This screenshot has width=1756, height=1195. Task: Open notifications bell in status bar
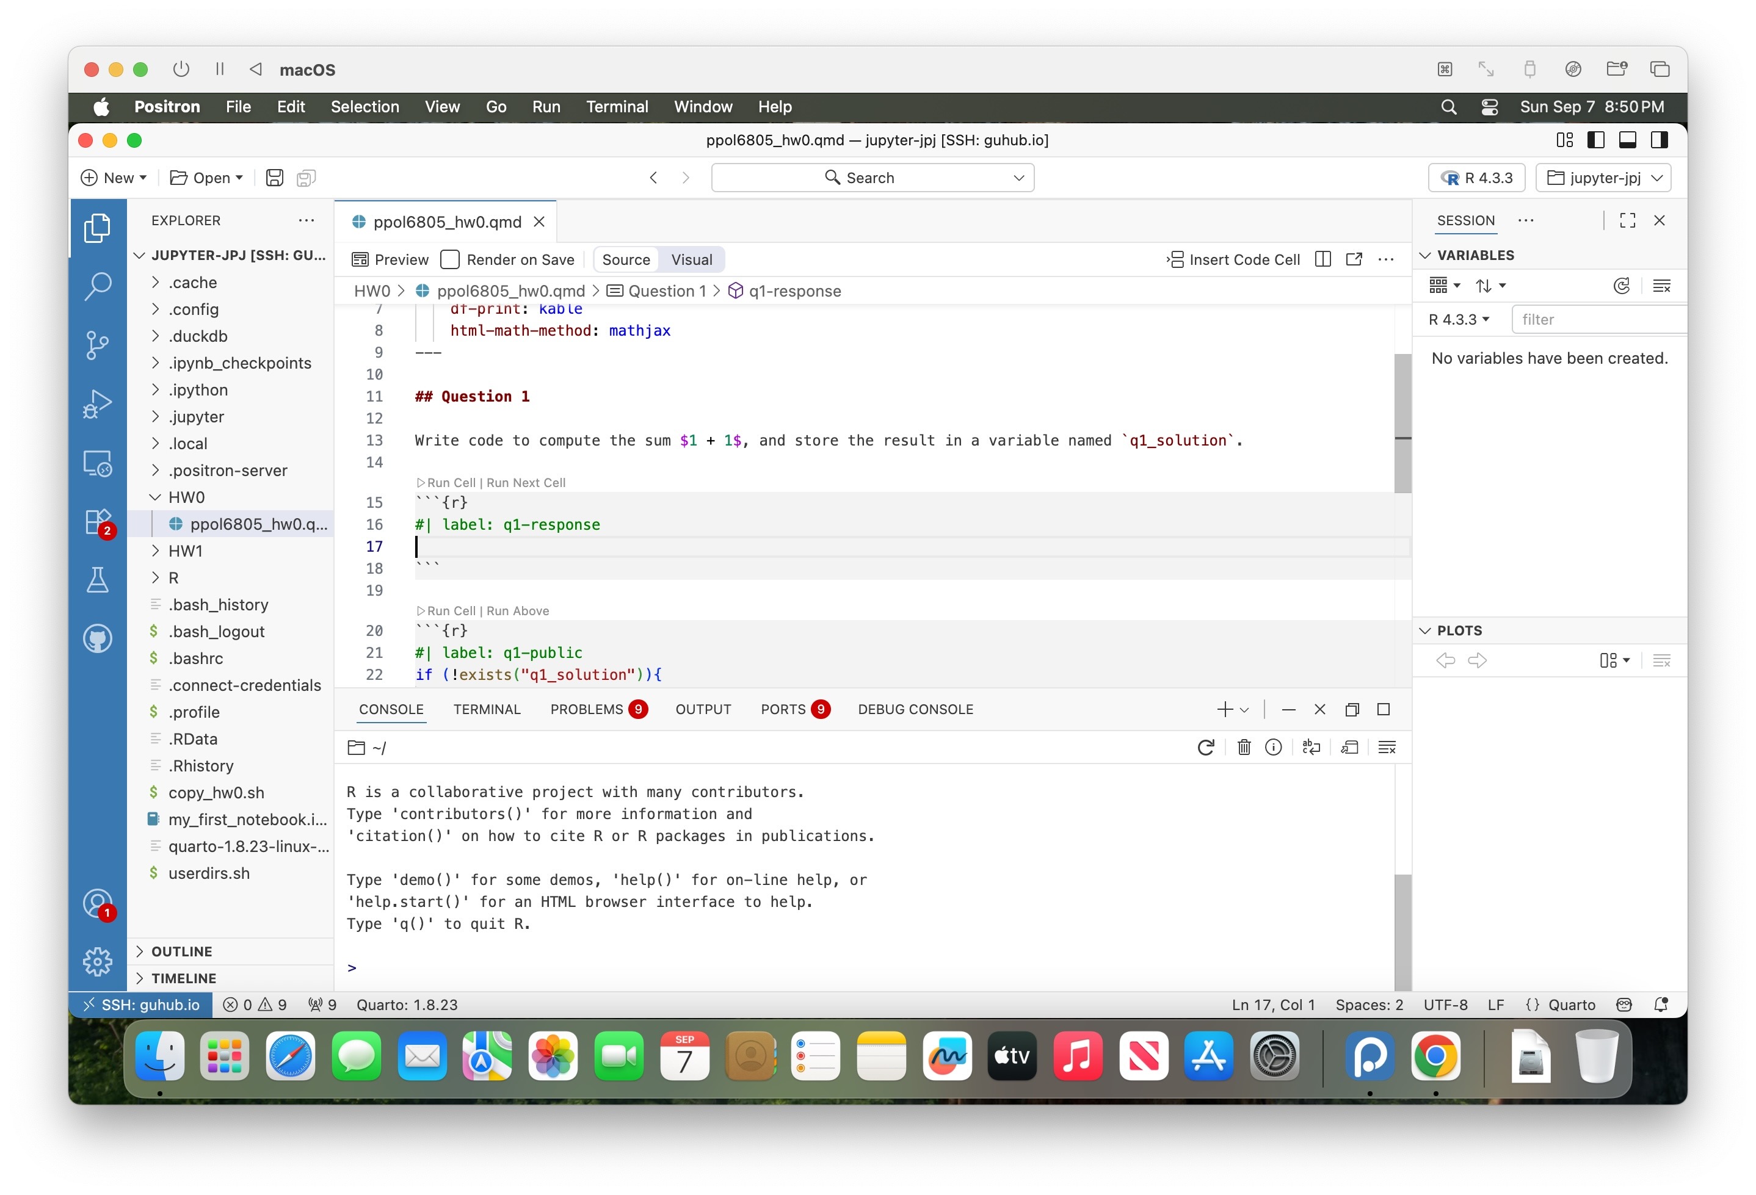(1661, 1004)
